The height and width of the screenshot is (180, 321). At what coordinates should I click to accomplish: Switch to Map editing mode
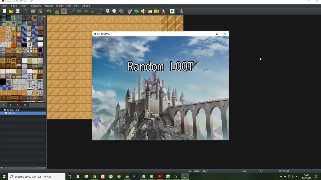coord(57,11)
